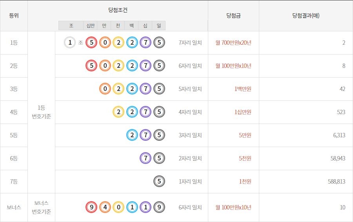Click the blue bonus ball 1

[132, 207]
